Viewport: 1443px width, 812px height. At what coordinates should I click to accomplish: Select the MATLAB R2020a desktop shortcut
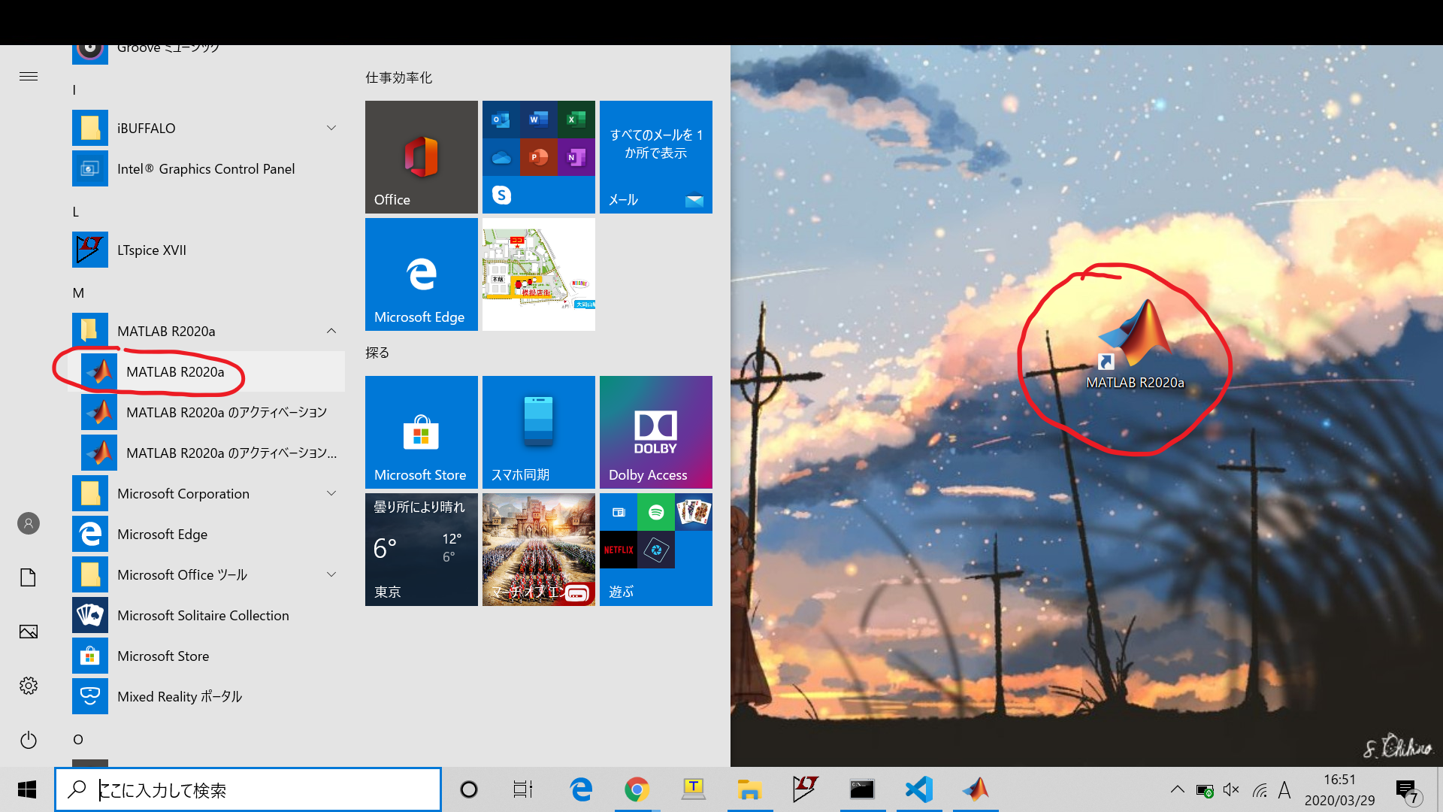[1135, 344]
